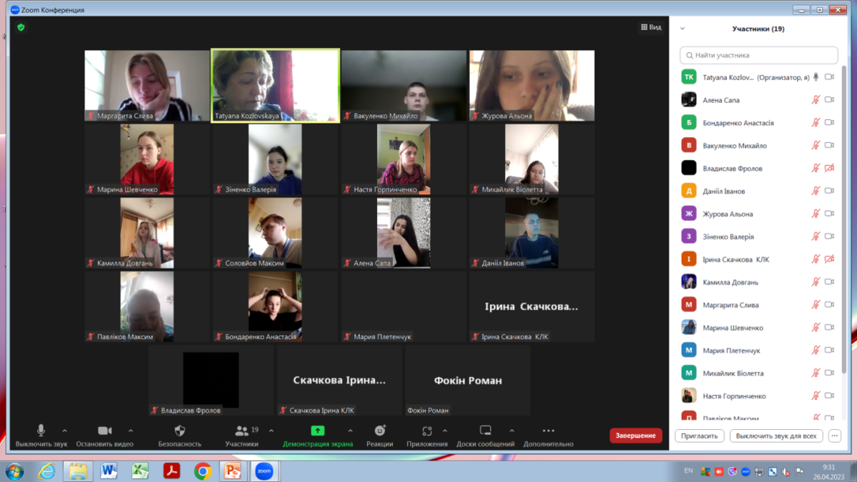Click the Пригласить button
Viewport: 857px width, 482px height.
pyautogui.click(x=699, y=436)
